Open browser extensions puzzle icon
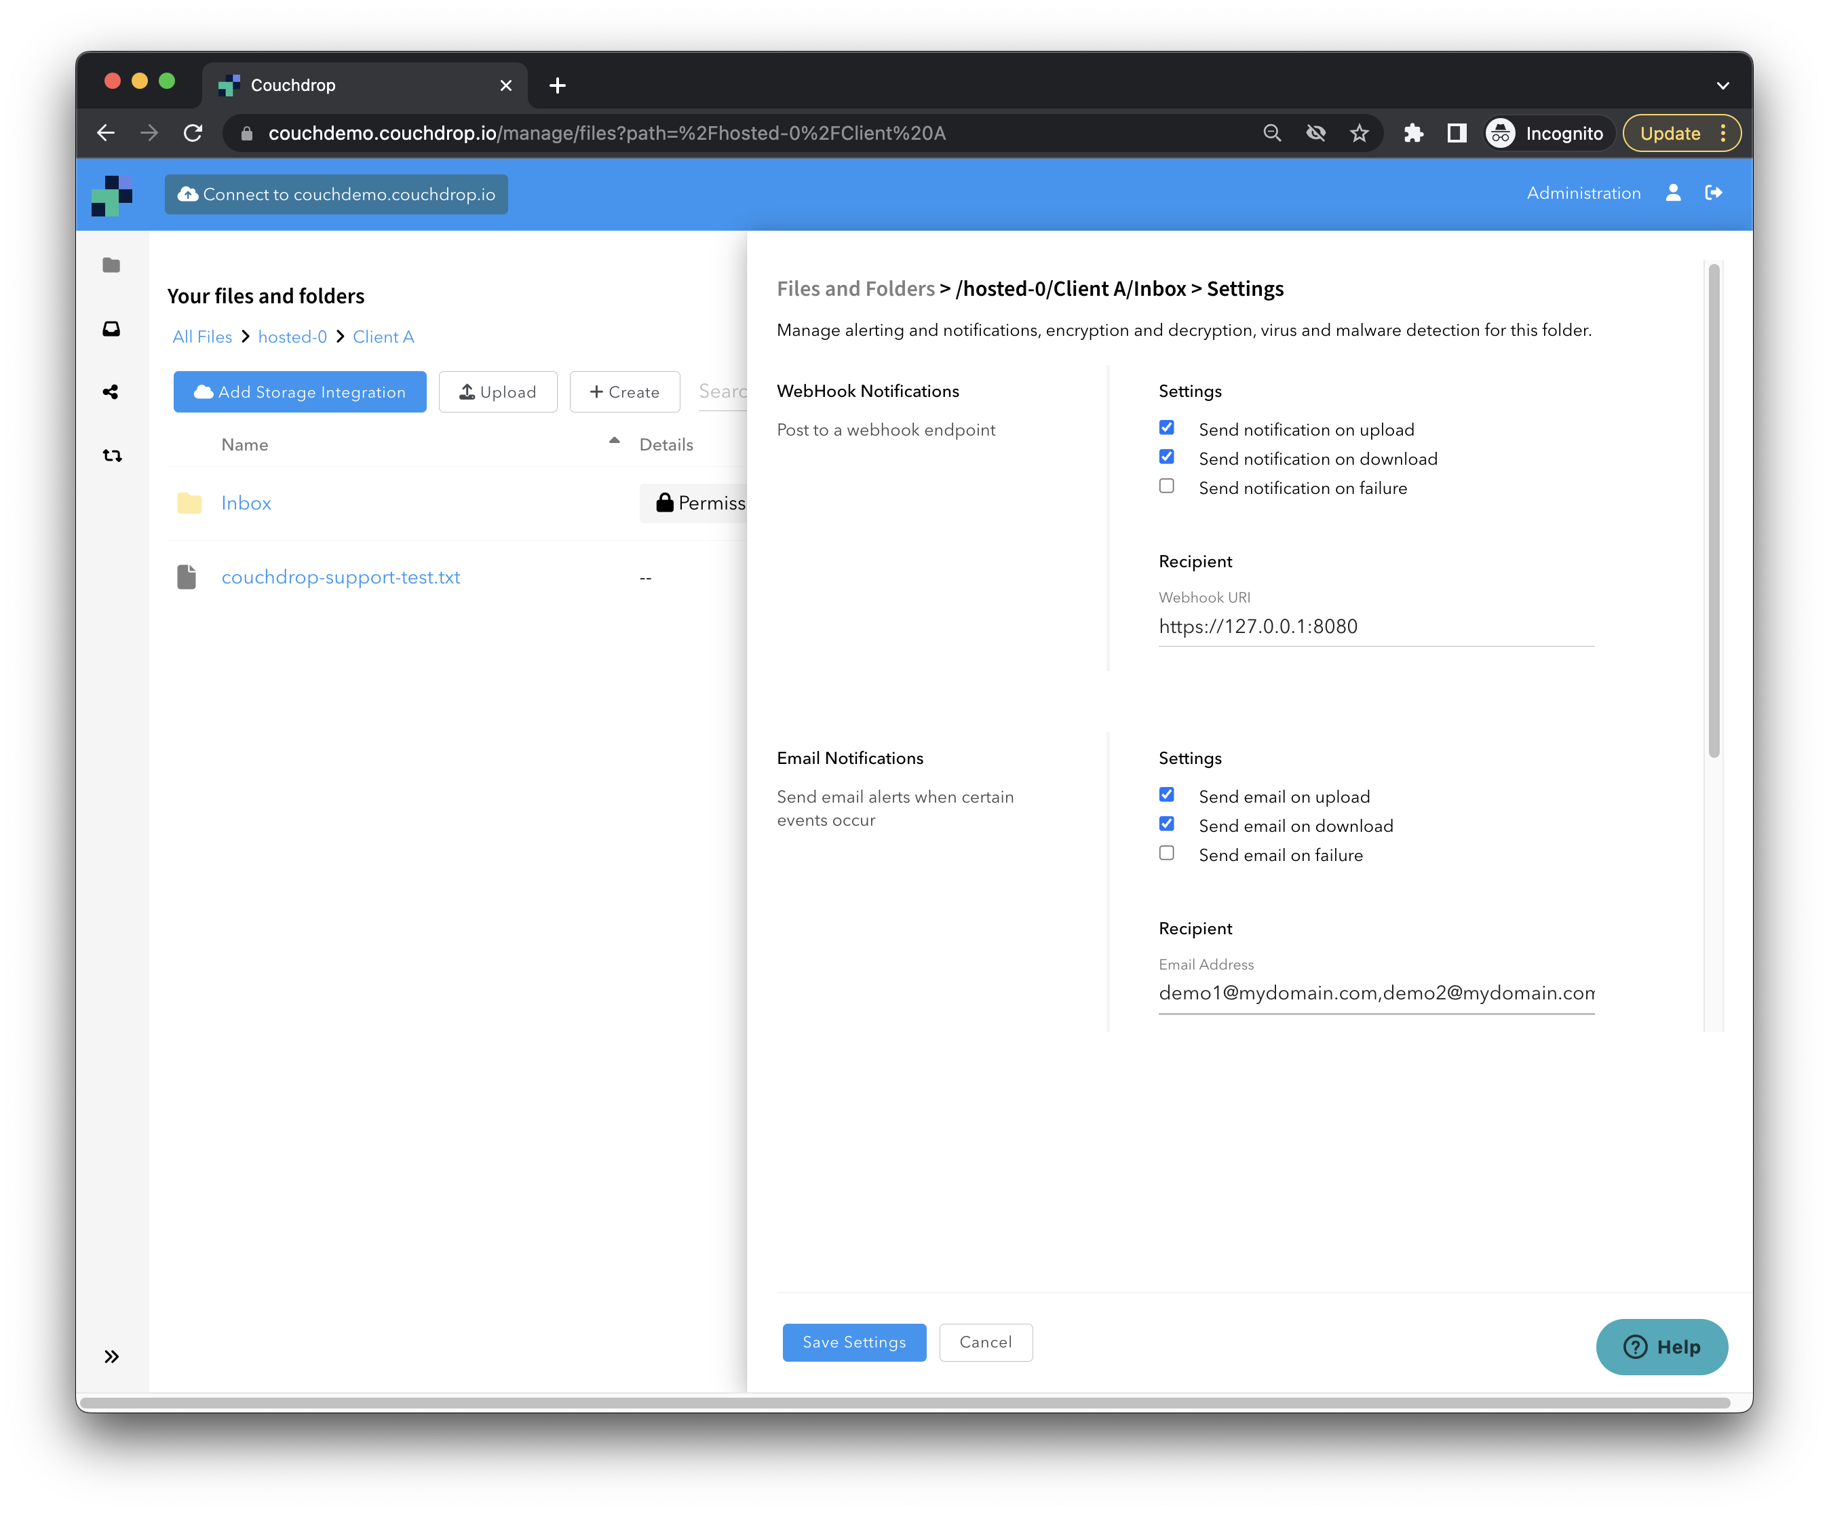The image size is (1829, 1513). (x=1414, y=133)
